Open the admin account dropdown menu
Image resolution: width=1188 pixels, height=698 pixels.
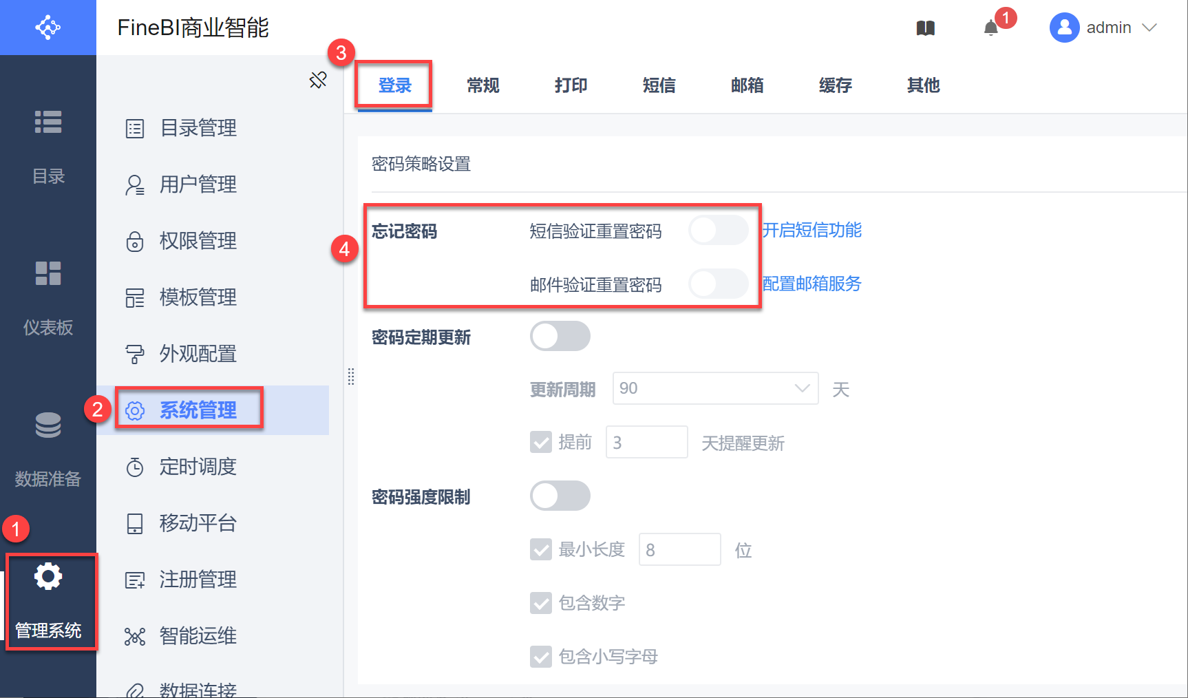(x=1103, y=28)
